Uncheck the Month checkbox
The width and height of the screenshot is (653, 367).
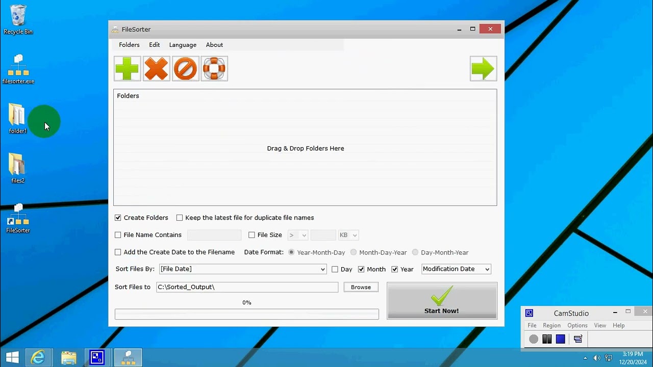coord(361,269)
